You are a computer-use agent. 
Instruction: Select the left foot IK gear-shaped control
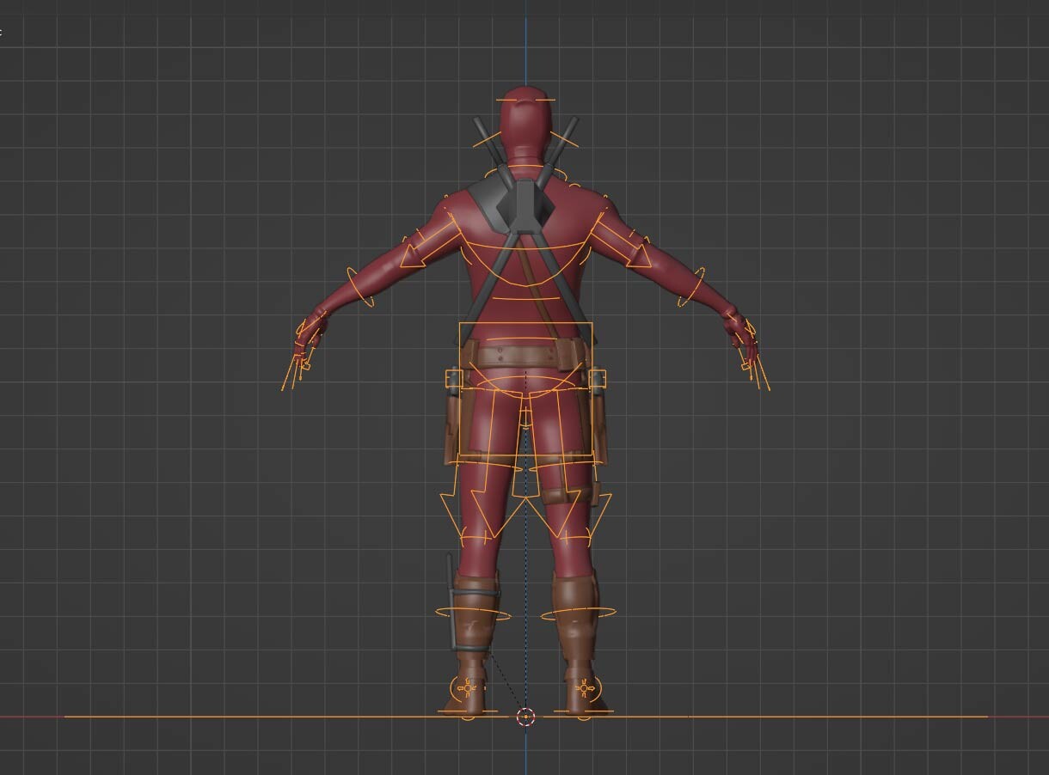coord(468,687)
